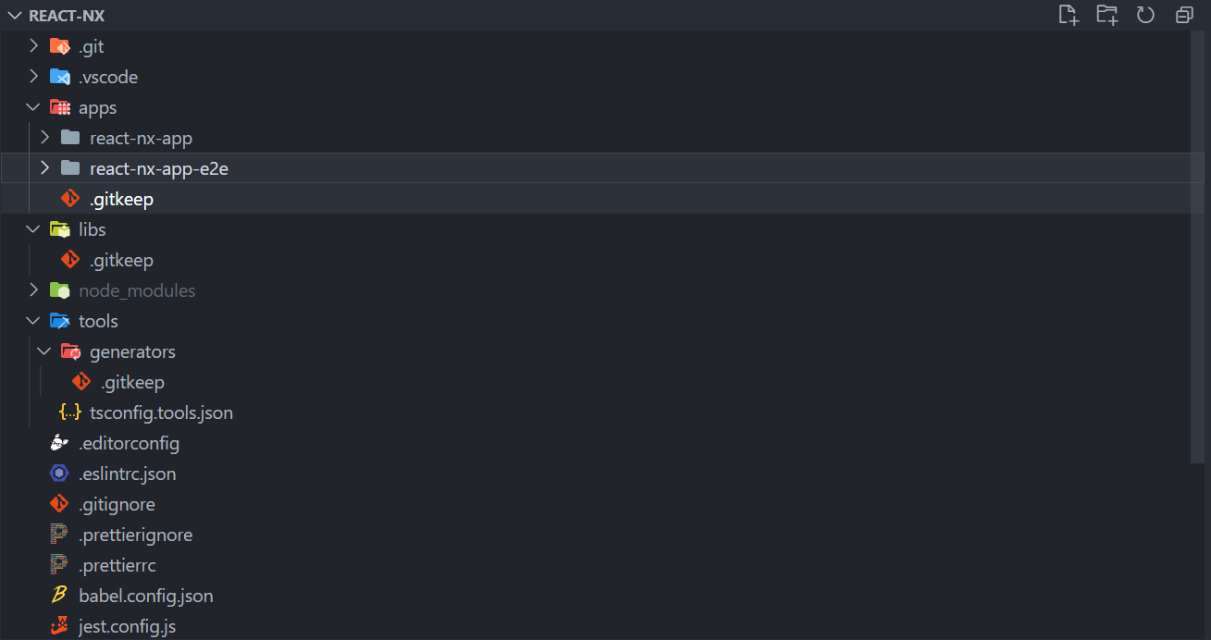Click the .eslintrc.json ESLint icon
This screenshot has height=640, width=1211.
pyautogui.click(x=59, y=474)
